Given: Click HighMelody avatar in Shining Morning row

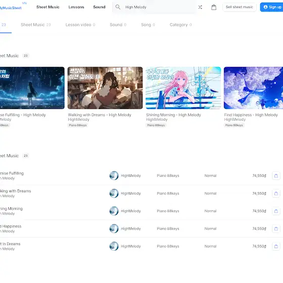Looking at the screenshot, I should click(x=114, y=211).
